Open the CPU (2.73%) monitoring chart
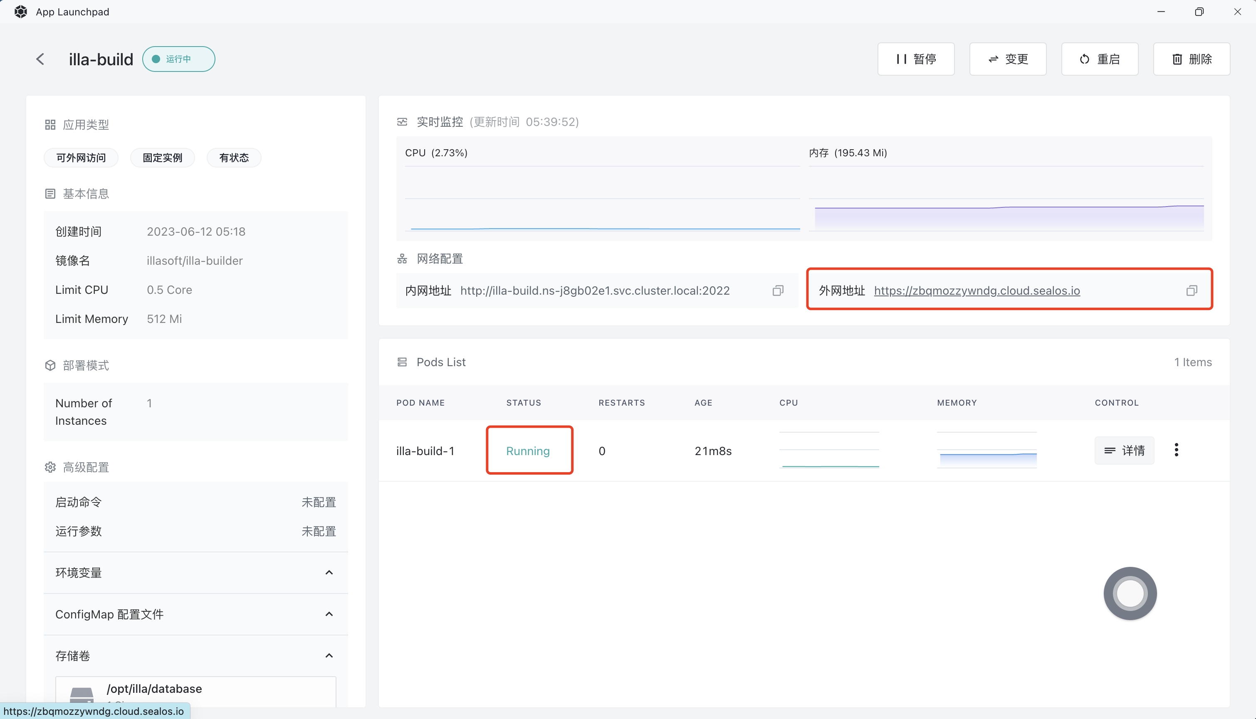 tap(602, 199)
